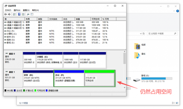The height and width of the screenshot is (109, 183).
Task: Sort by the 容量 column header
Action: click(83, 19)
